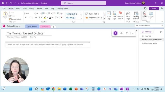Undo the last action
Viewport: 165px width, 92px height.
pos(11,3)
